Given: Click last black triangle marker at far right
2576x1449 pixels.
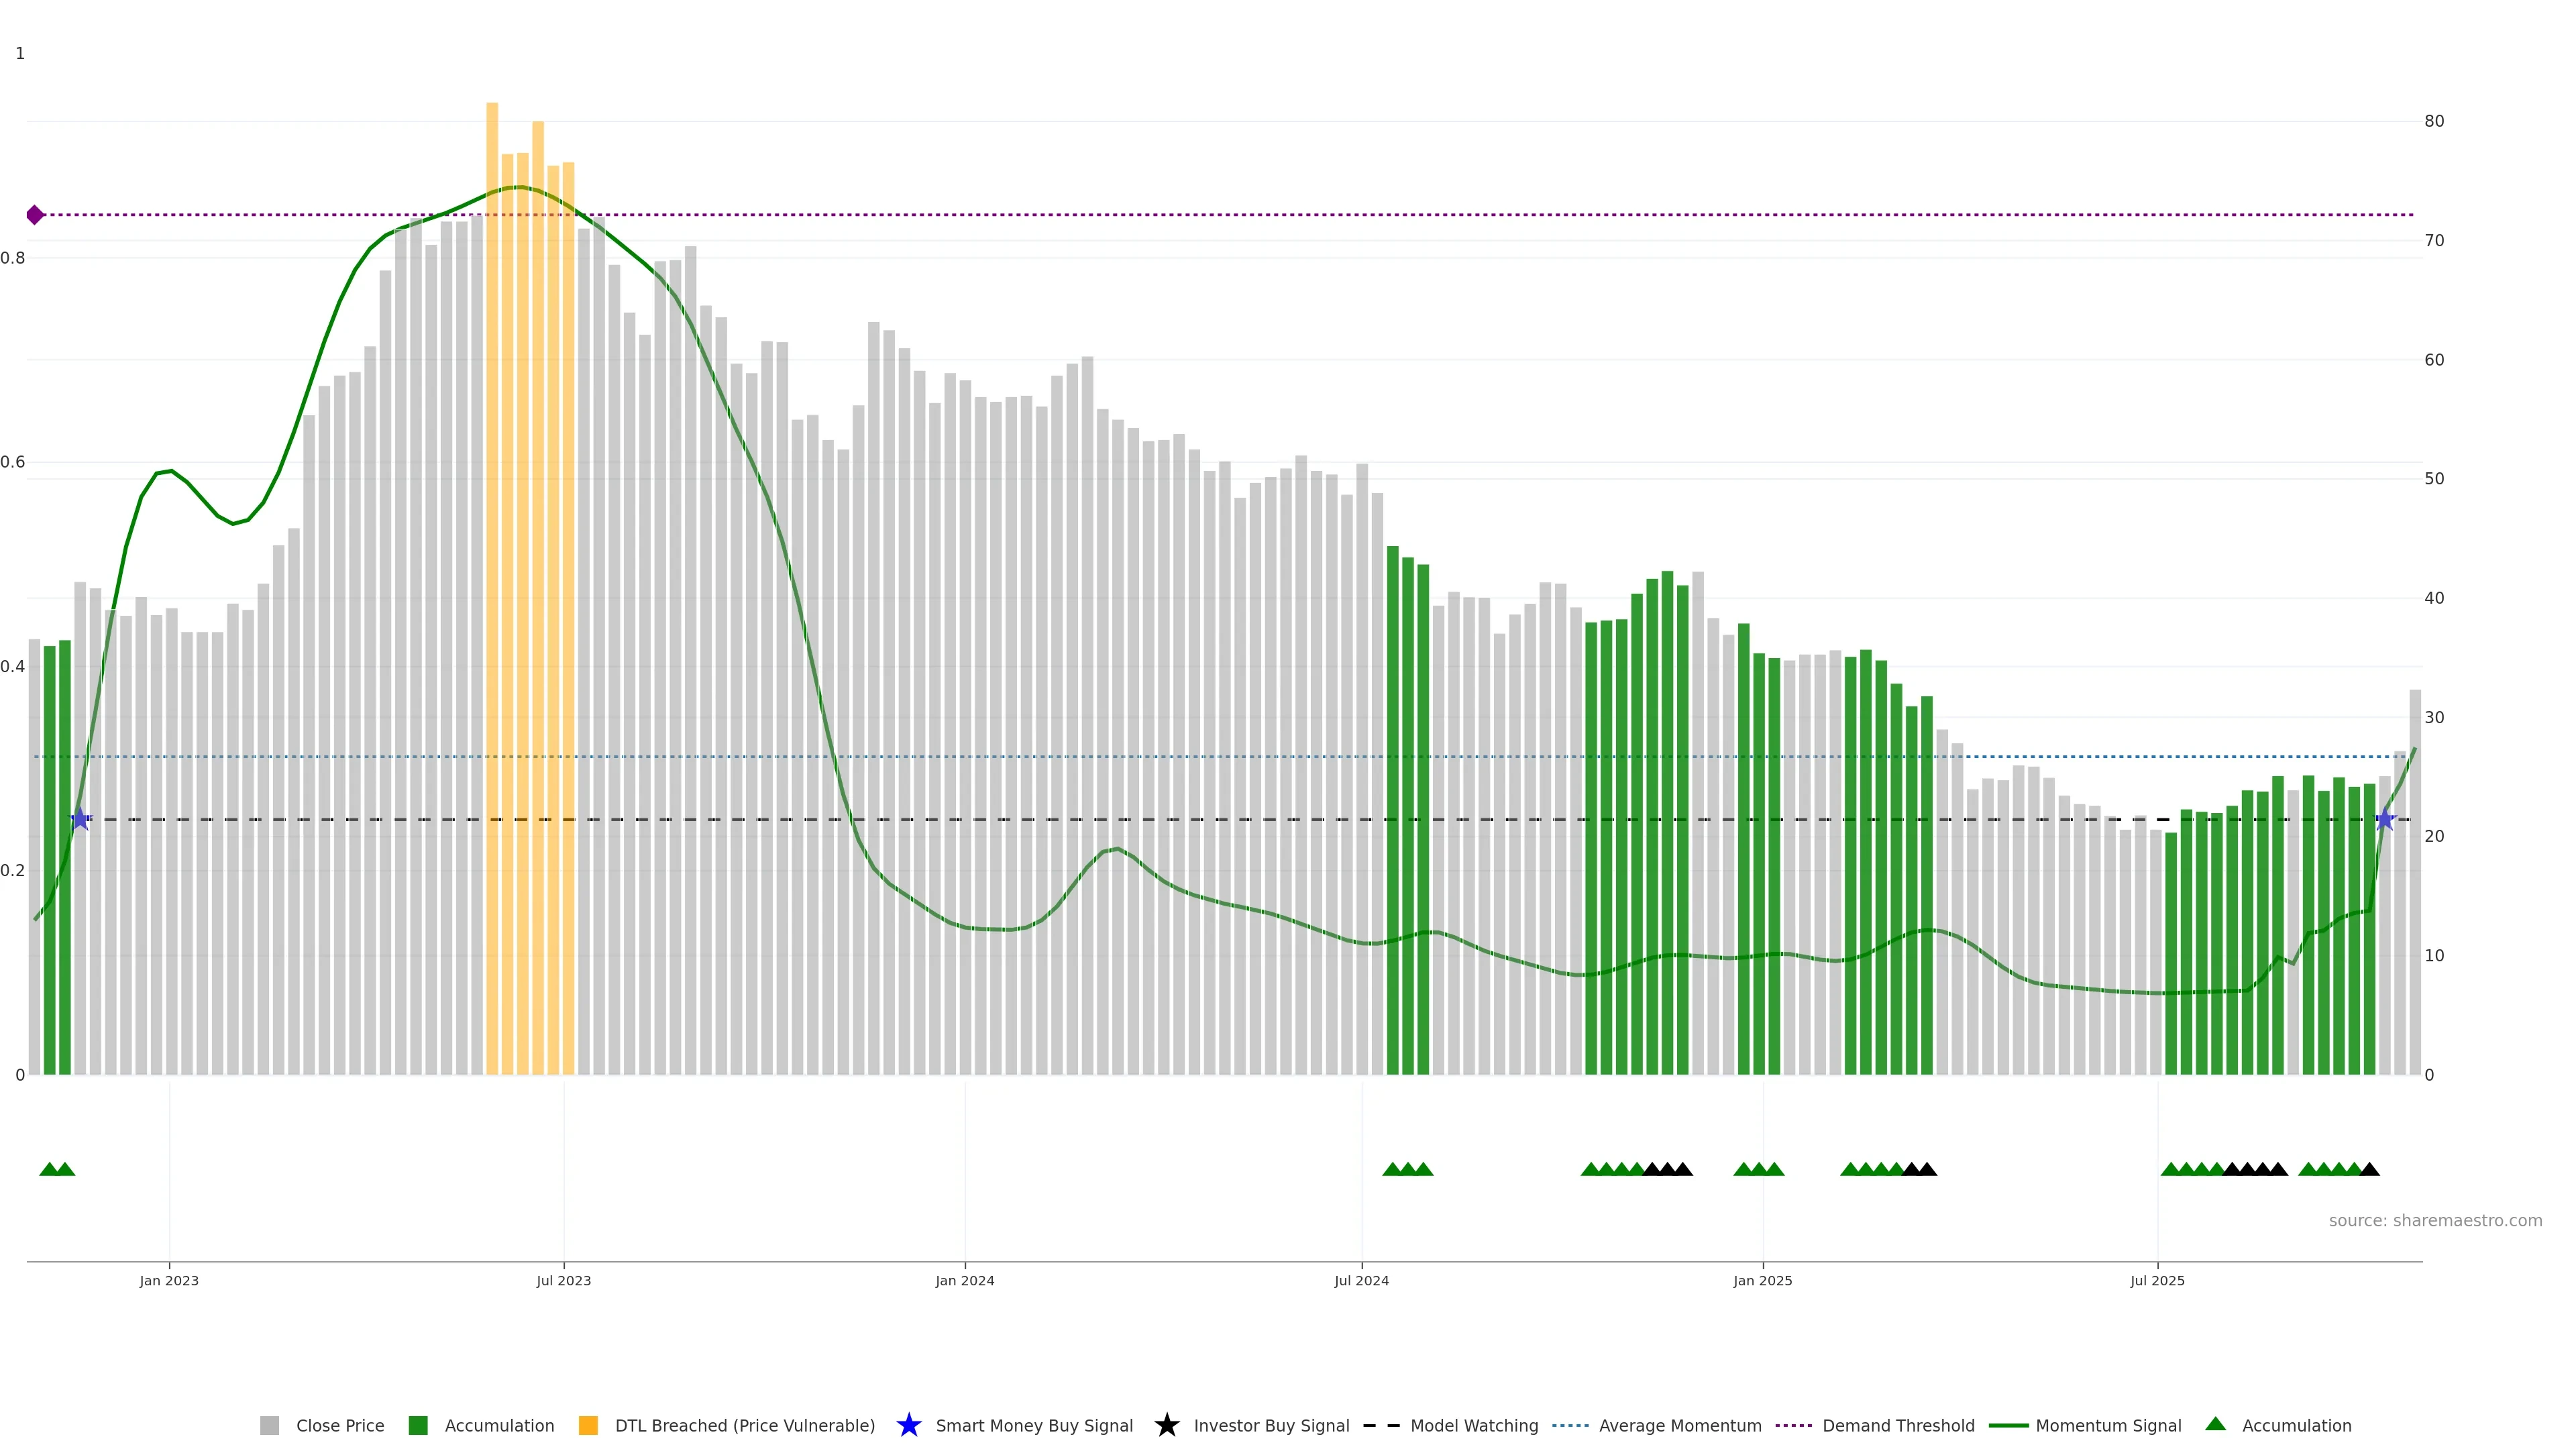Looking at the screenshot, I should pos(2369,1170).
